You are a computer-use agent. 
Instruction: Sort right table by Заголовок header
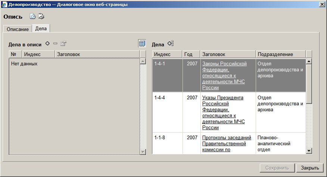[x=228, y=54]
